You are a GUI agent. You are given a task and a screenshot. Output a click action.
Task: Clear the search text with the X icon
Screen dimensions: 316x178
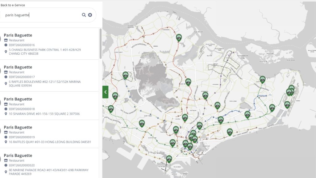[90, 15]
